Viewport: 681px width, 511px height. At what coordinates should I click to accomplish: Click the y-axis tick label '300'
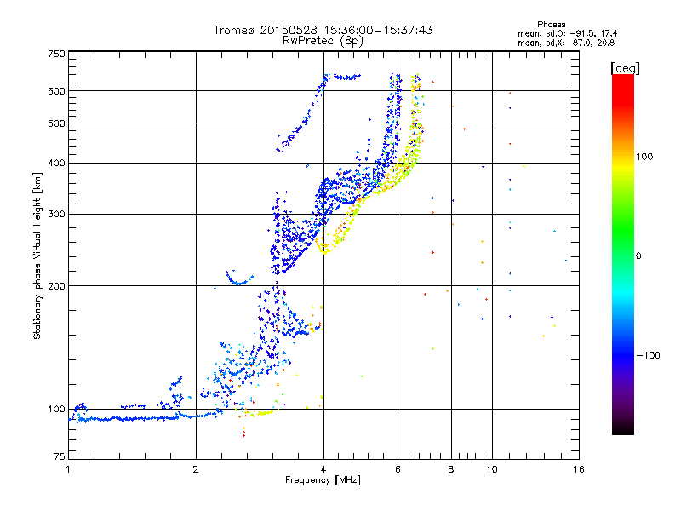[x=56, y=215]
